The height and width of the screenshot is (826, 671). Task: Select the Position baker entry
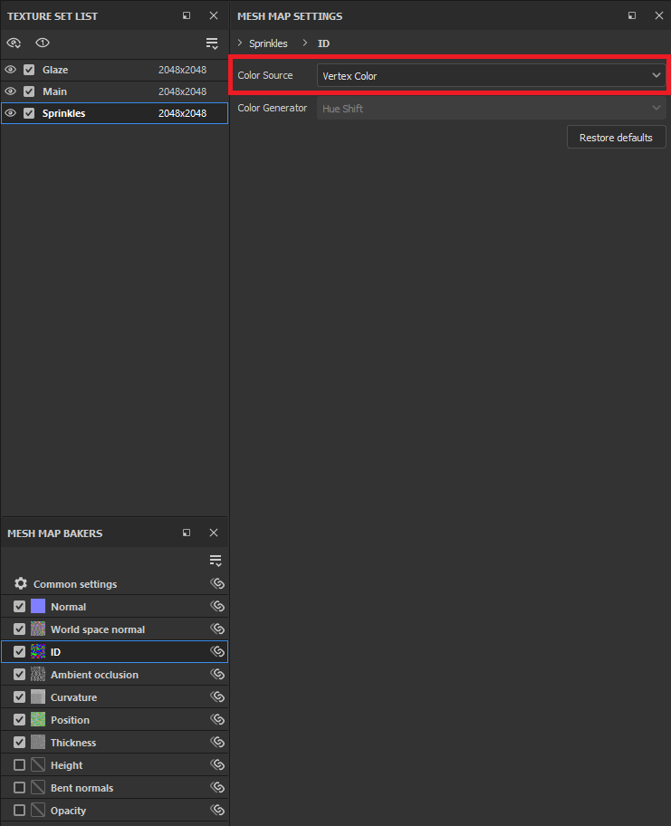[71, 720]
